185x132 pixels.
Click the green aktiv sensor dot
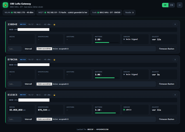[124, 110]
